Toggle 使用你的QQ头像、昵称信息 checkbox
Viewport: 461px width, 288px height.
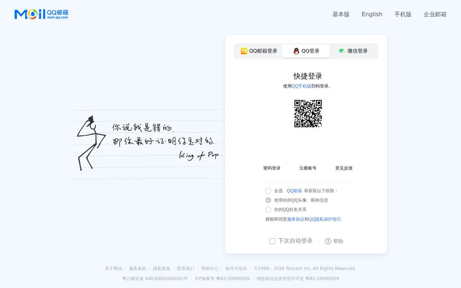coord(268,200)
